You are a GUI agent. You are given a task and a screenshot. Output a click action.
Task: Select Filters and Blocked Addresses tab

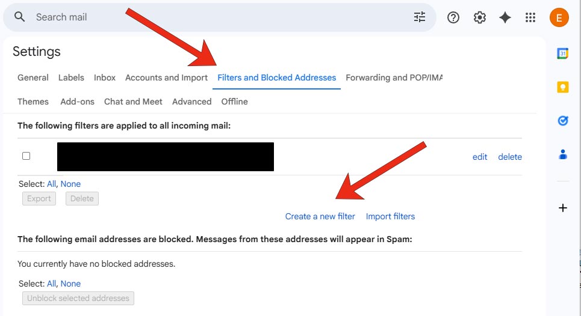click(x=276, y=77)
